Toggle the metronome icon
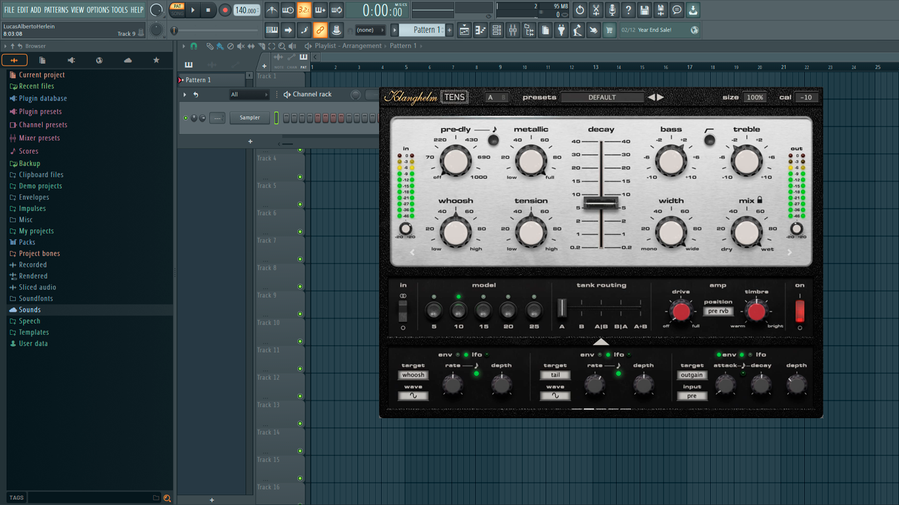The width and height of the screenshot is (899, 505). point(272,10)
